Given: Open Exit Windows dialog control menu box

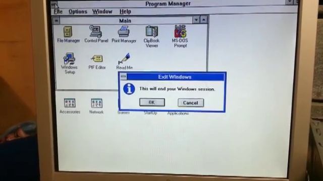Looking at the screenshot, I should [x=123, y=76].
